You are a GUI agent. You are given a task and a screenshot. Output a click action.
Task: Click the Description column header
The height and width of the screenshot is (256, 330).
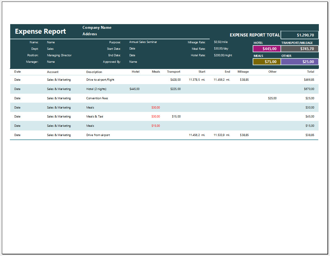[94, 72]
